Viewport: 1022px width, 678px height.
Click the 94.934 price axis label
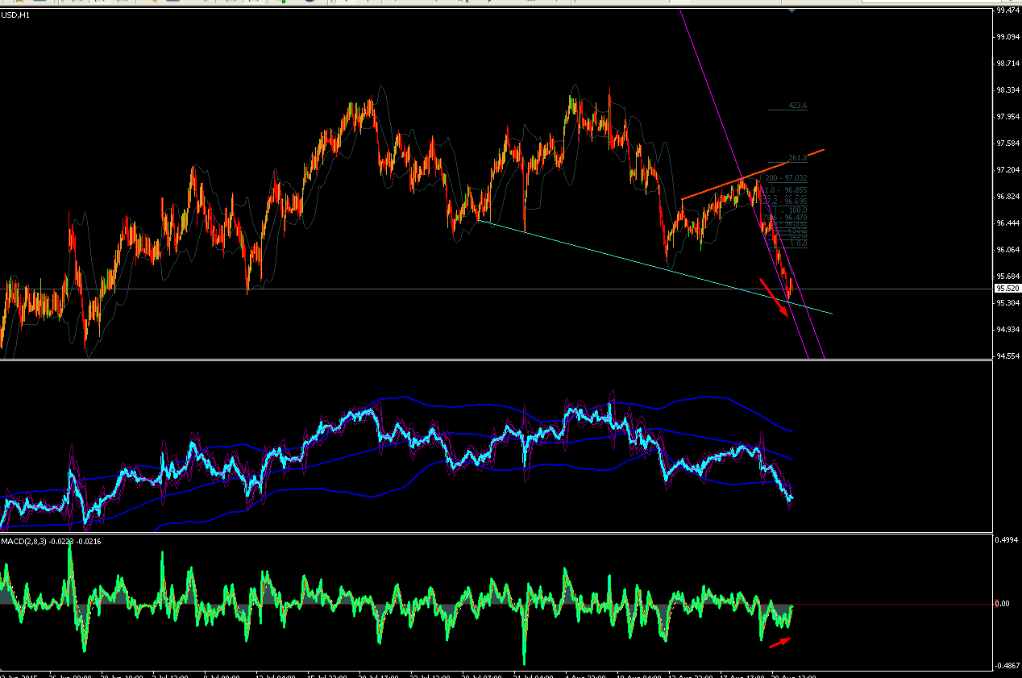(x=1007, y=330)
